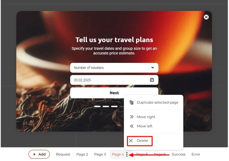The image size is (229, 161).
Task: Switch to the Page 2 tab
Action: click(82, 154)
